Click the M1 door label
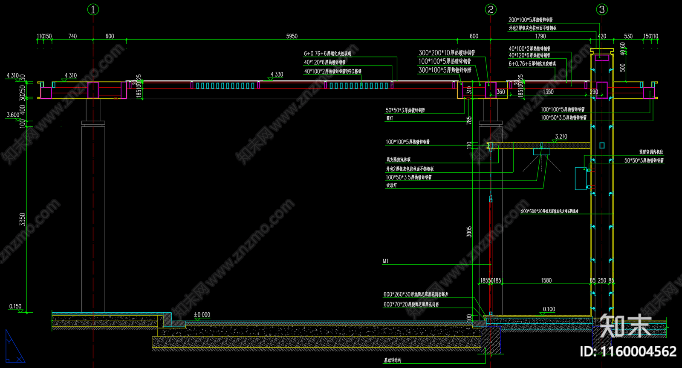The width and height of the screenshot is (682, 368). pos(386,261)
